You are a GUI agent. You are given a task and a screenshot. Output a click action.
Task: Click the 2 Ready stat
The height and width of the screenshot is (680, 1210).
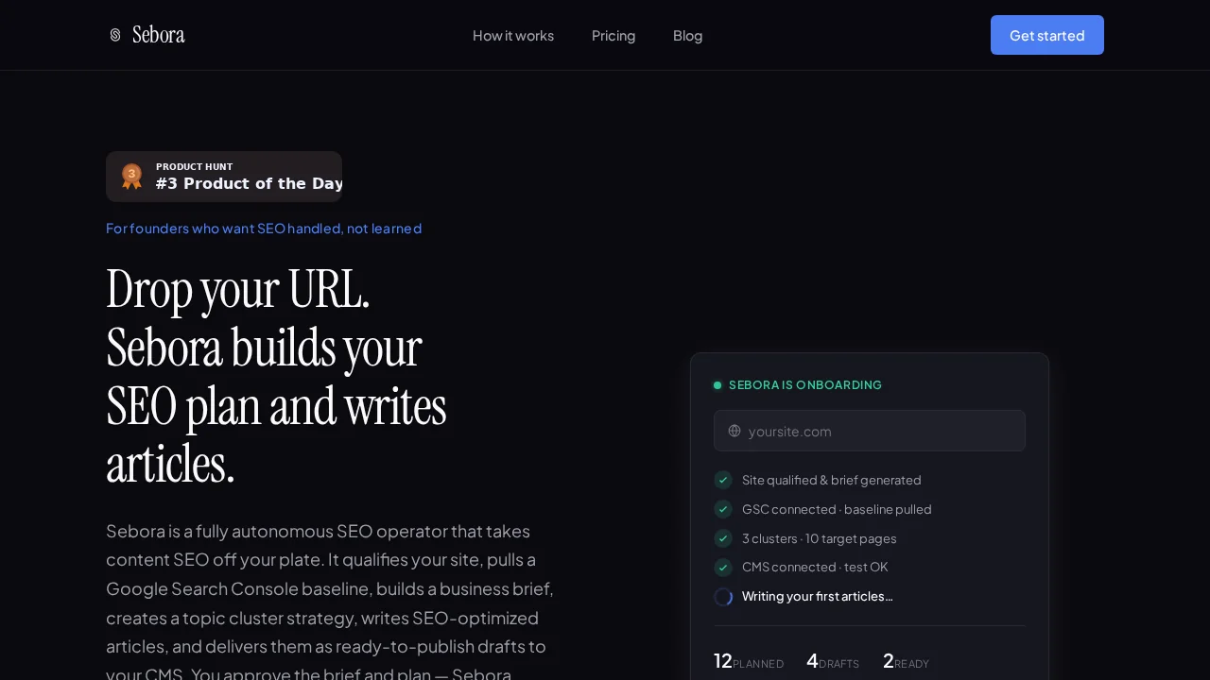pyautogui.click(x=906, y=661)
